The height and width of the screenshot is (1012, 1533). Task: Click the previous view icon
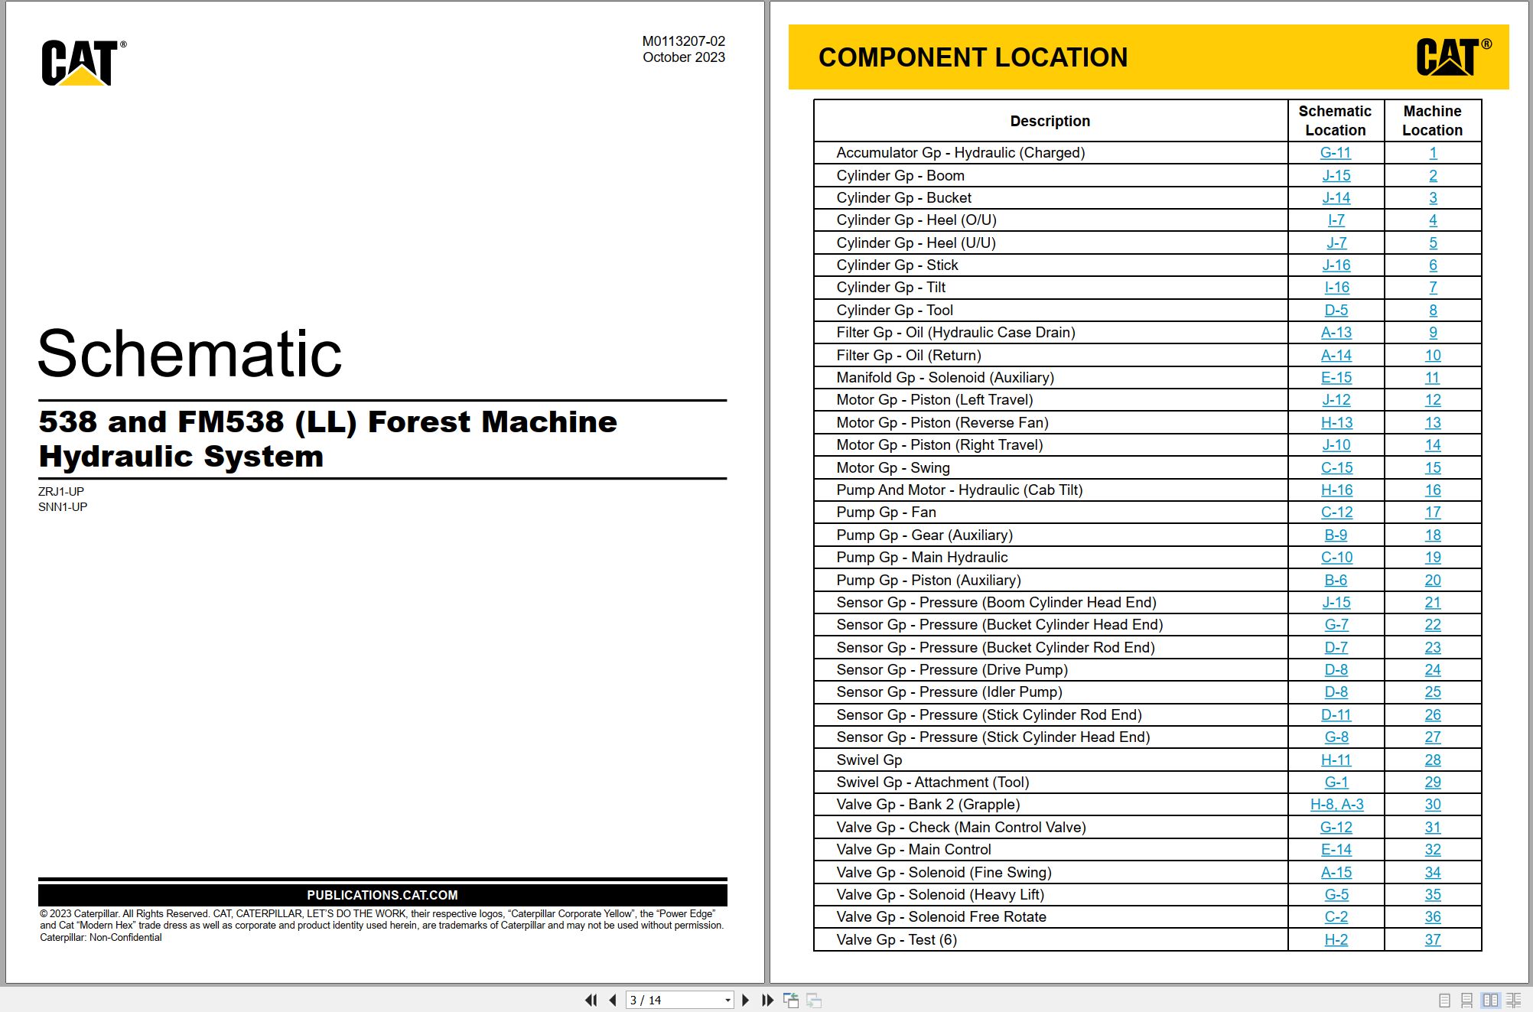[x=791, y=1000]
